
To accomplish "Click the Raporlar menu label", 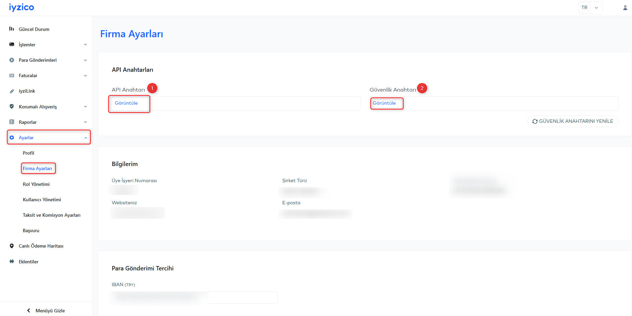I will click(x=28, y=122).
